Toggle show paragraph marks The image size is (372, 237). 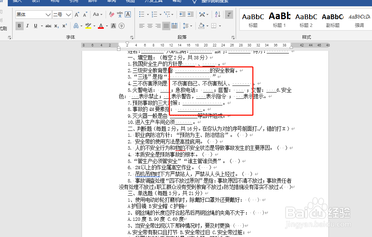pyautogui.click(x=229, y=14)
